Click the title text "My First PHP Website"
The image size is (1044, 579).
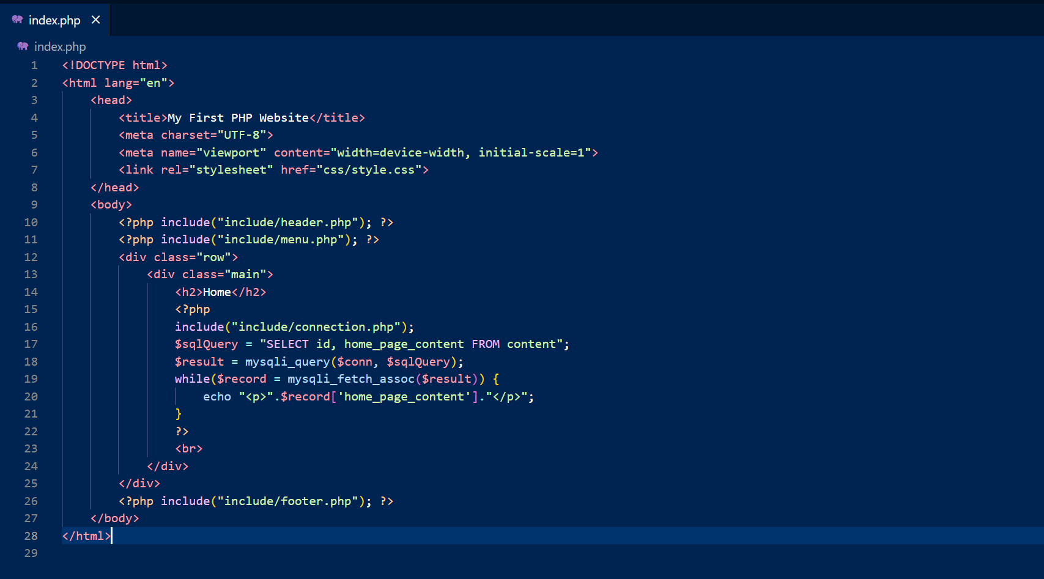click(x=238, y=118)
